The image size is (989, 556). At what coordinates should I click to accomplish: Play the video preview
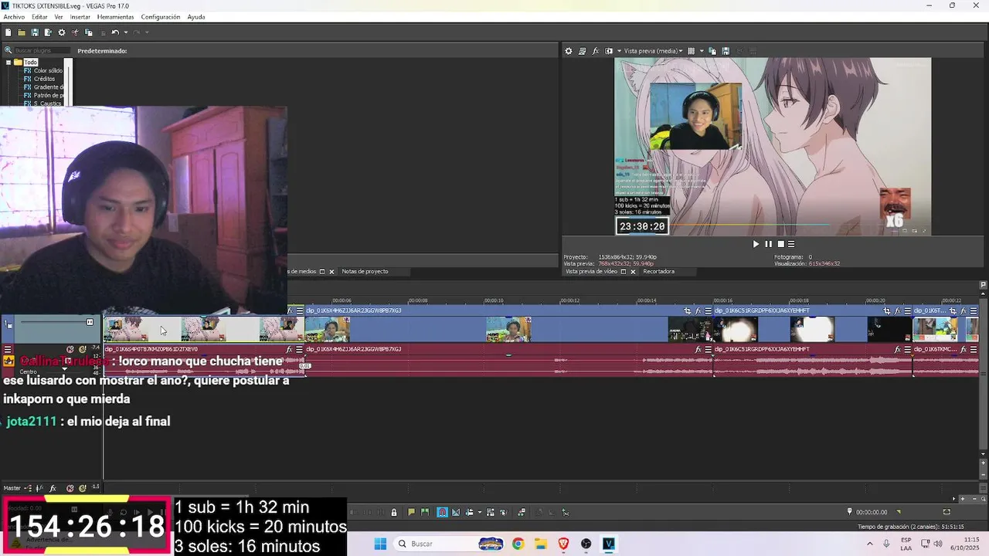tap(756, 244)
